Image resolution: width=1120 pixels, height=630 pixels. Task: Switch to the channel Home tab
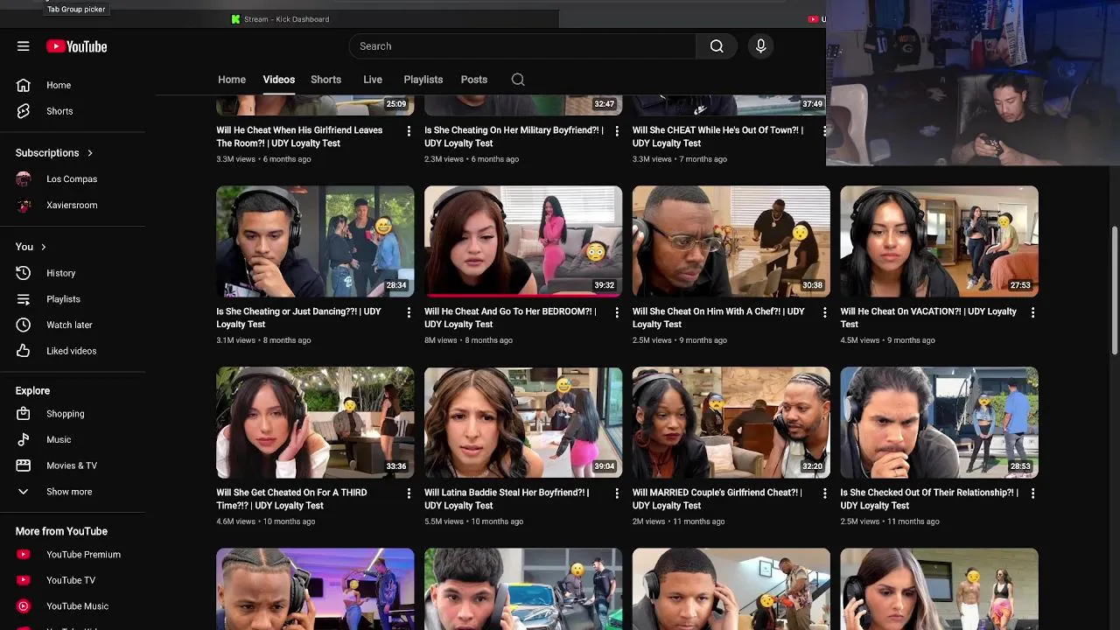(232, 80)
